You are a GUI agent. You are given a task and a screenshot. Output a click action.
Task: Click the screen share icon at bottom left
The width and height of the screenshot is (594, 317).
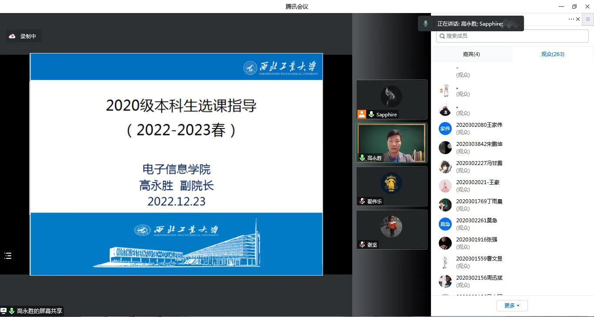point(3,311)
